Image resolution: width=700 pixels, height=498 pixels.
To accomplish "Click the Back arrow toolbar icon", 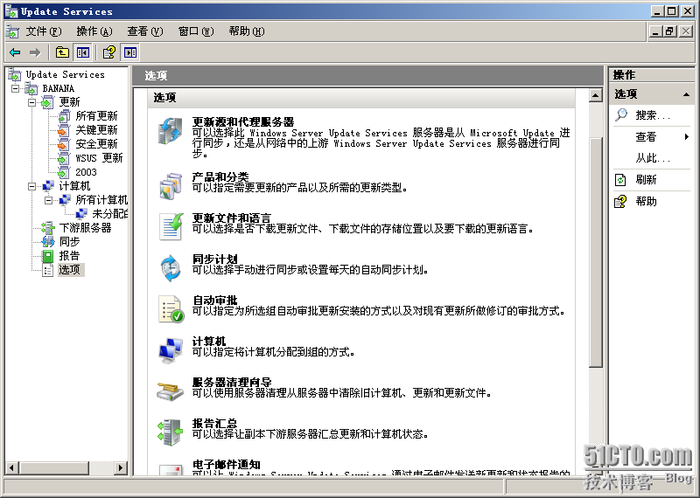I will tap(15, 52).
